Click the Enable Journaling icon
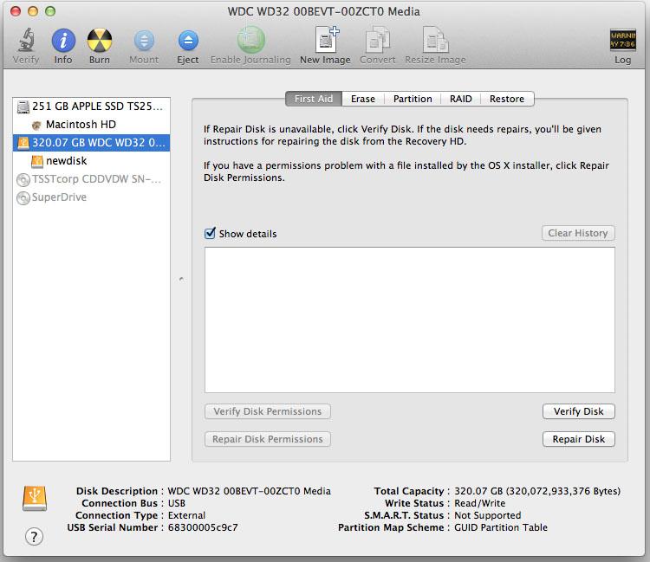 point(250,40)
